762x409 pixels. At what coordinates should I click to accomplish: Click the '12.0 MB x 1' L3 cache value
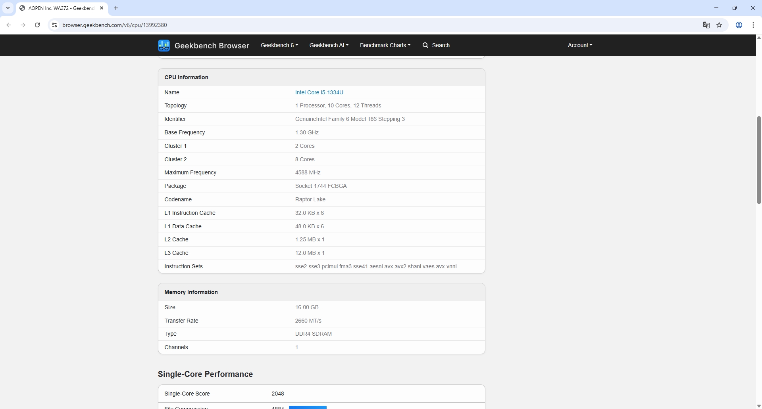[310, 253]
